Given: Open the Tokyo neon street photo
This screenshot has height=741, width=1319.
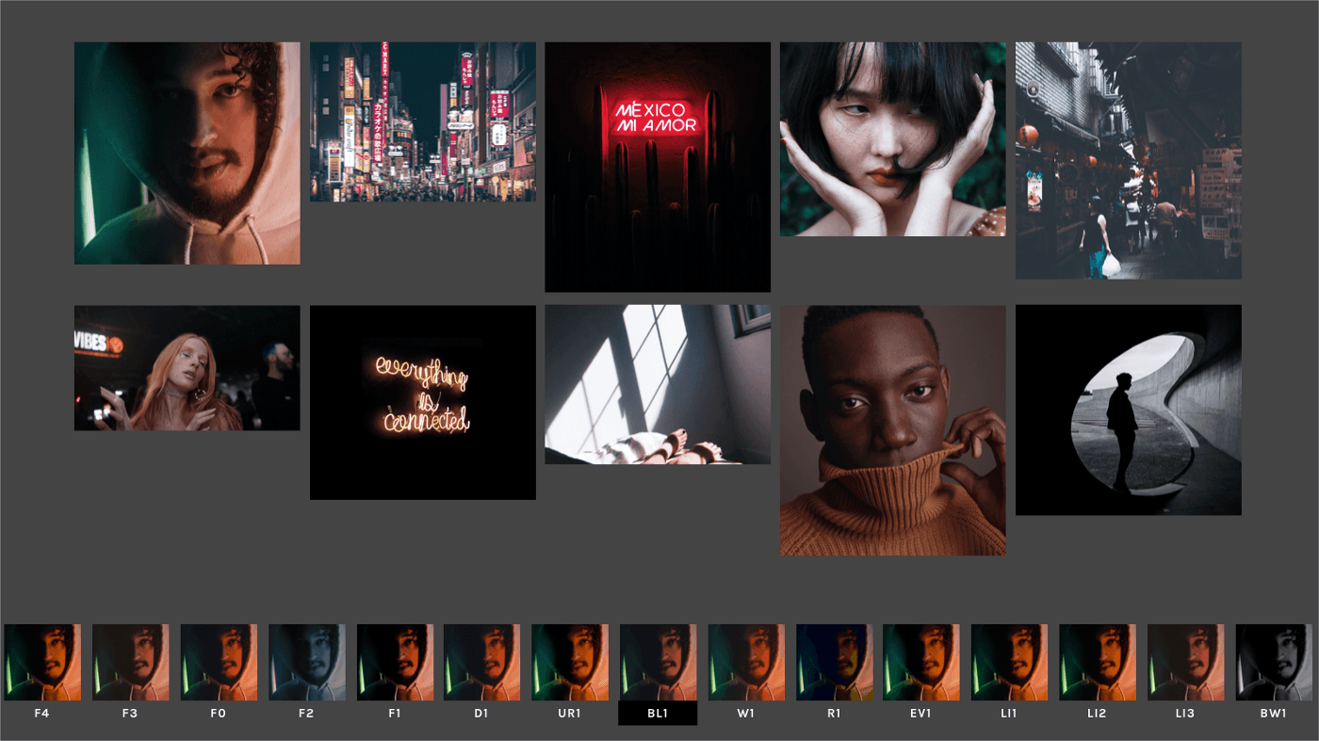Looking at the screenshot, I should pyautogui.click(x=423, y=121).
